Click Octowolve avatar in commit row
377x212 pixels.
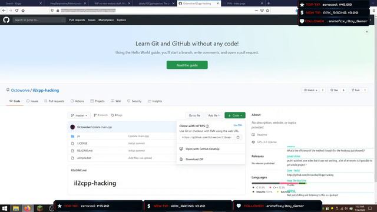click(72, 127)
